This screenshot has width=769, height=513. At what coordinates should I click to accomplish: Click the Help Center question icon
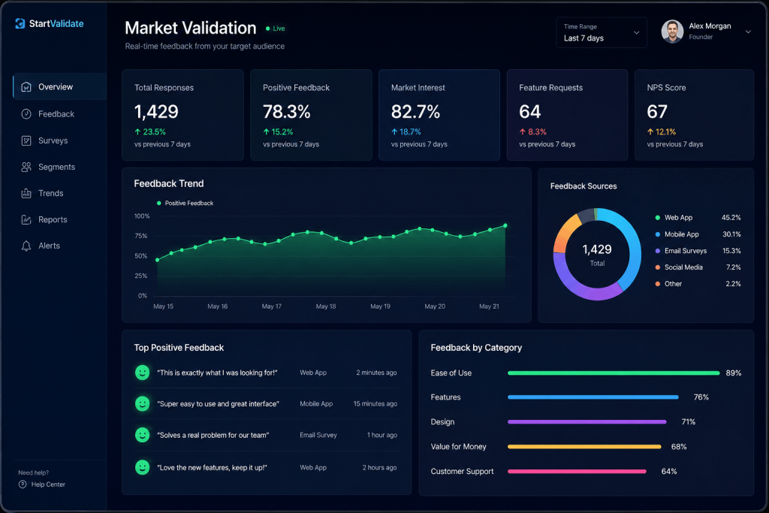23,484
